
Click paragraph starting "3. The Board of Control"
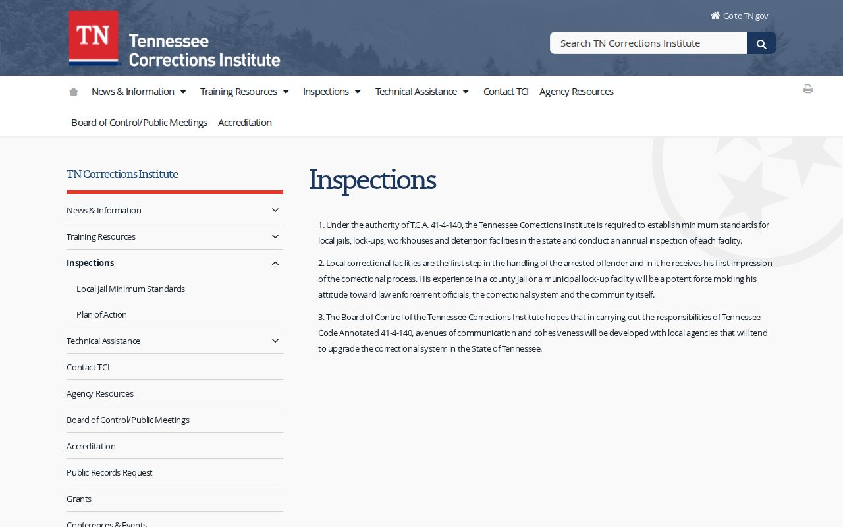point(543,333)
